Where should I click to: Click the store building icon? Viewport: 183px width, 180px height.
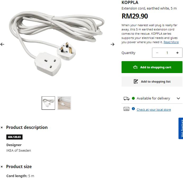point(126,109)
